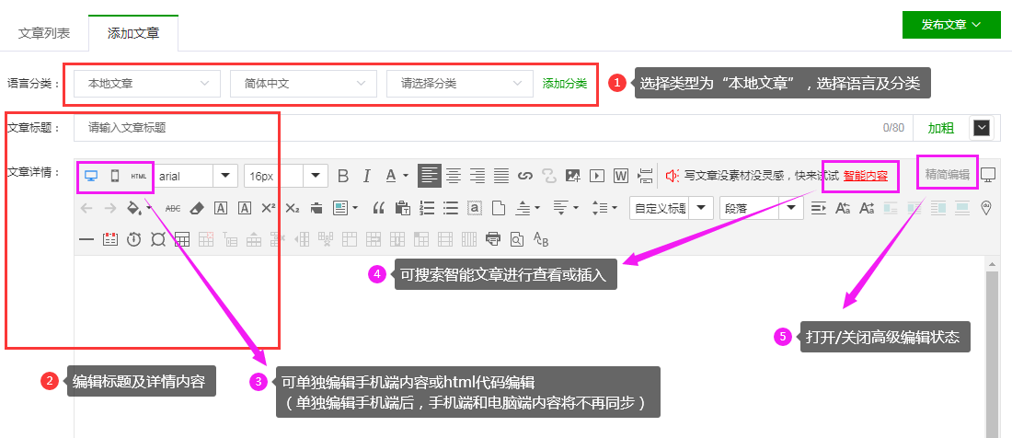The height and width of the screenshot is (438, 1012).
Task: Paste as plain text icon
Action: point(403,208)
